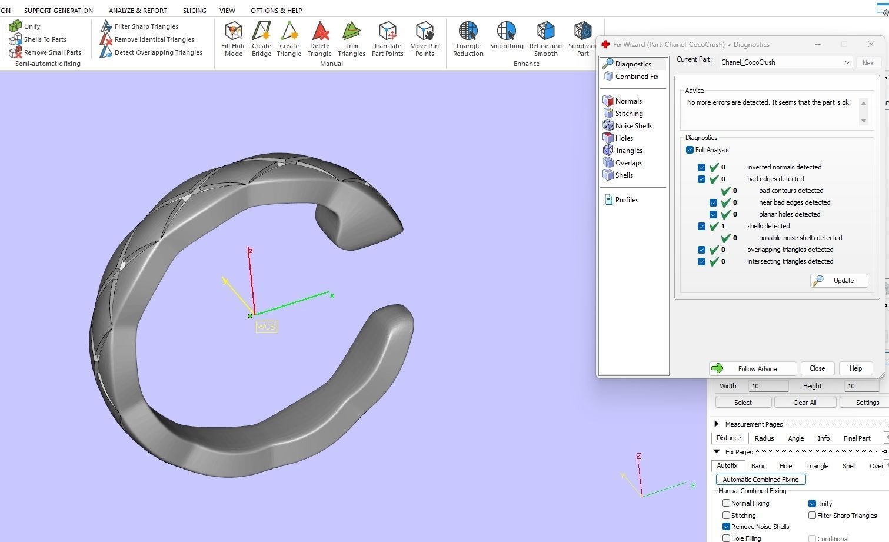The image size is (889, 542).
Task: Switch to Basic fix tab
Action: (x=758, y=466)
